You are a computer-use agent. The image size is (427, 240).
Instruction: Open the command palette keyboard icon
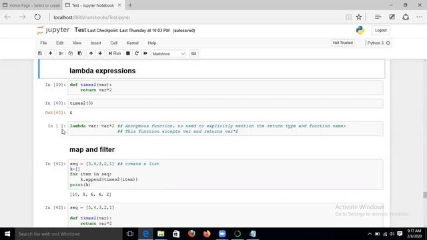[193, 53]
